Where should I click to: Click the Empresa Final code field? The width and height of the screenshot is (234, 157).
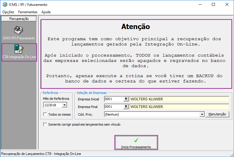(x=114, y=107)
